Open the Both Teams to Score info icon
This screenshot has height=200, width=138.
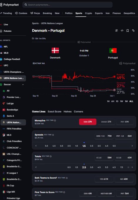67,178
